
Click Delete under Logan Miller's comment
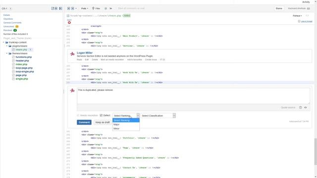(95, 60)
